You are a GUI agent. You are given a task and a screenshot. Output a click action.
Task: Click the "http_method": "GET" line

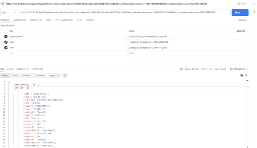pos(26,85)
